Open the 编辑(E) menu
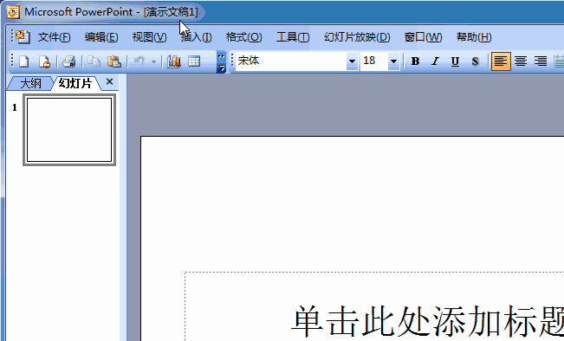This screenshot has width=564, height=341. coord(101,37)
